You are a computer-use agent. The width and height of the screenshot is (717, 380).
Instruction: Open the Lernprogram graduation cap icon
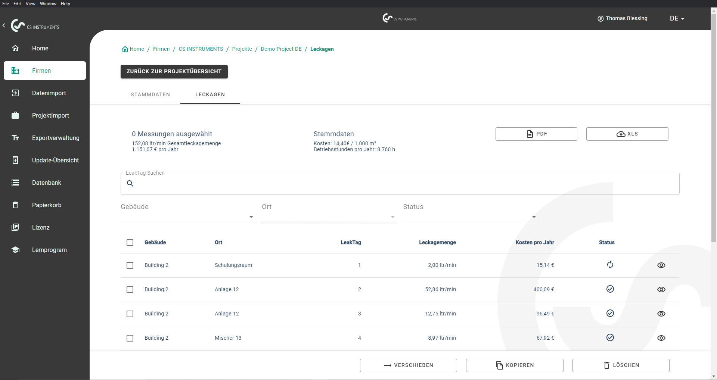[x=15, y=250]
